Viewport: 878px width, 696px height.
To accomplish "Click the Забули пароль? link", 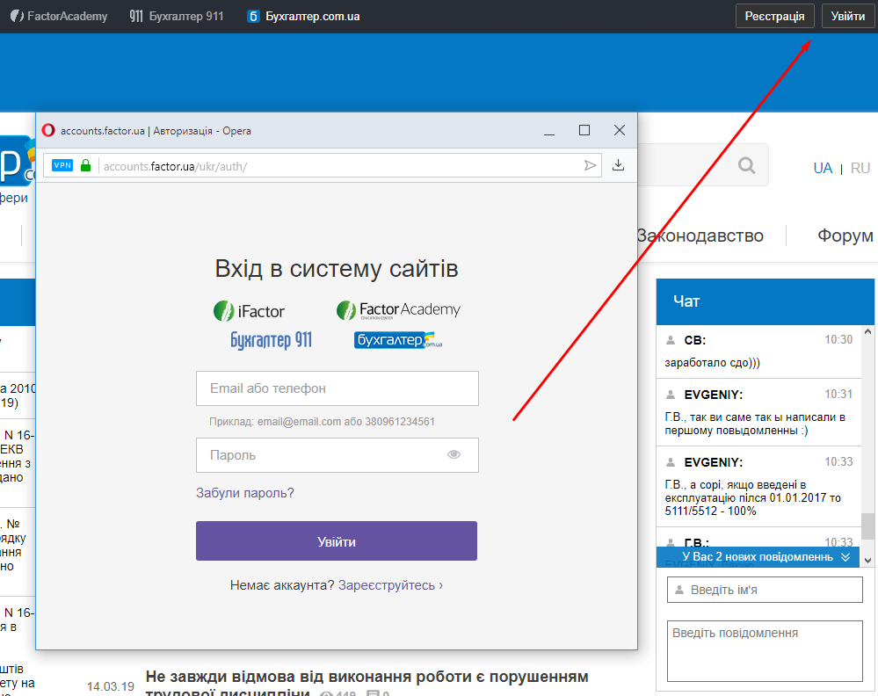I will click(x=244, y=493).
